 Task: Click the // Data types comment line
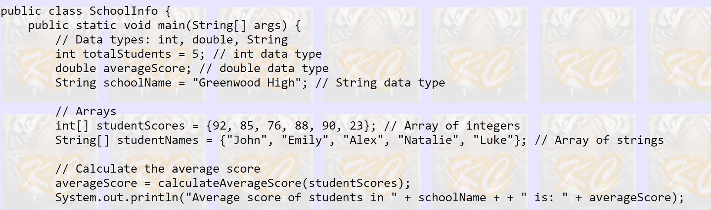(172, 40)
